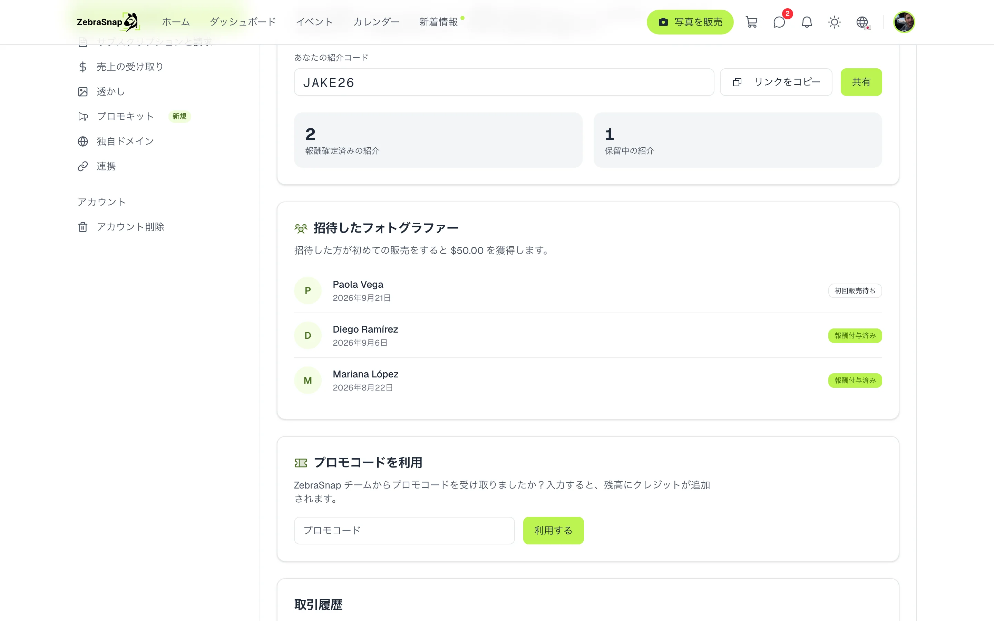Click the 初回販売待ち badge for Paola Vega

pyautogui.click(x=855, y=291)
